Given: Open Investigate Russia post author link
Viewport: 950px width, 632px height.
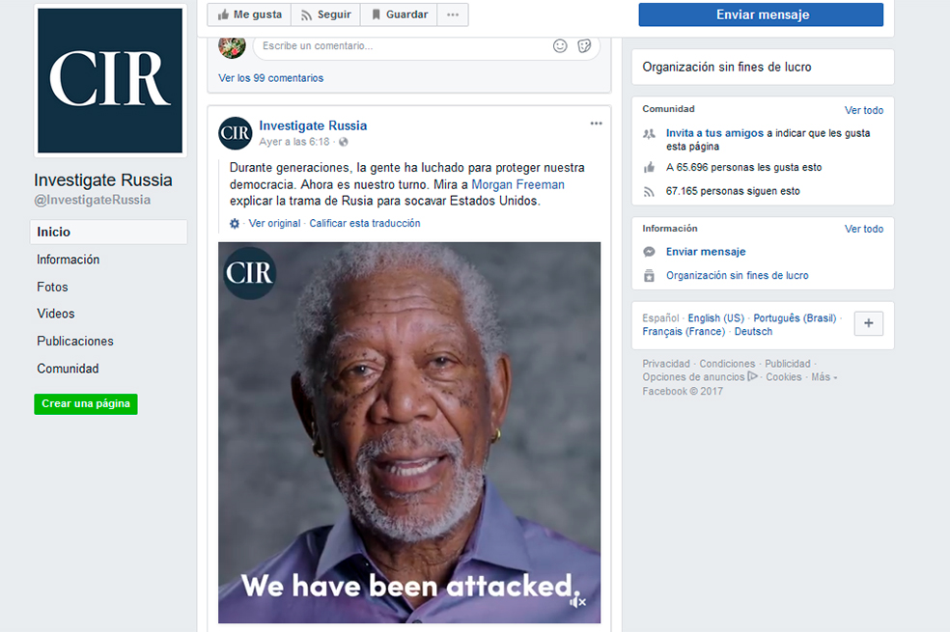Looking at the screenshot, I should [x=313, y=125].
